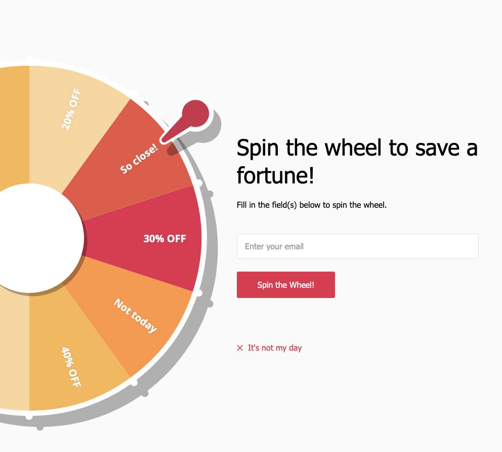Click the X icon beside "It's not my day"

click(240, 348)
